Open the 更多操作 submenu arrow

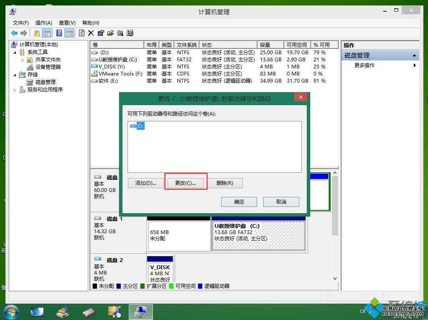coord(415,65)
